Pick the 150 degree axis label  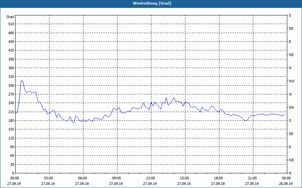pyautogui.click(x=11, y=129)
